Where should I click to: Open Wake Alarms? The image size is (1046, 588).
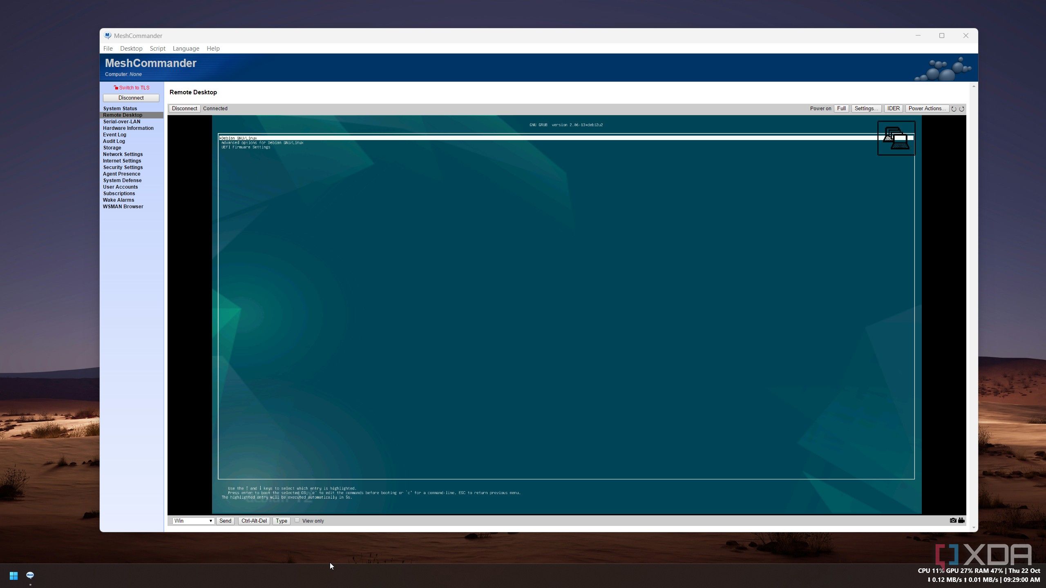click(118, 200)
